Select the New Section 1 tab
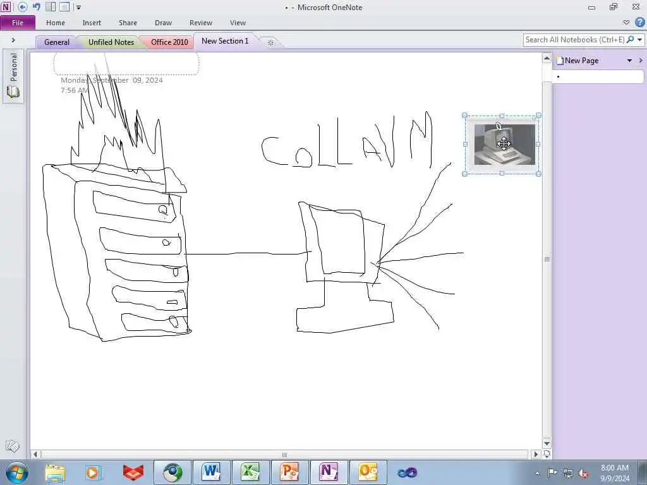The width and height of the screenshot is (647, 485). 226,41
